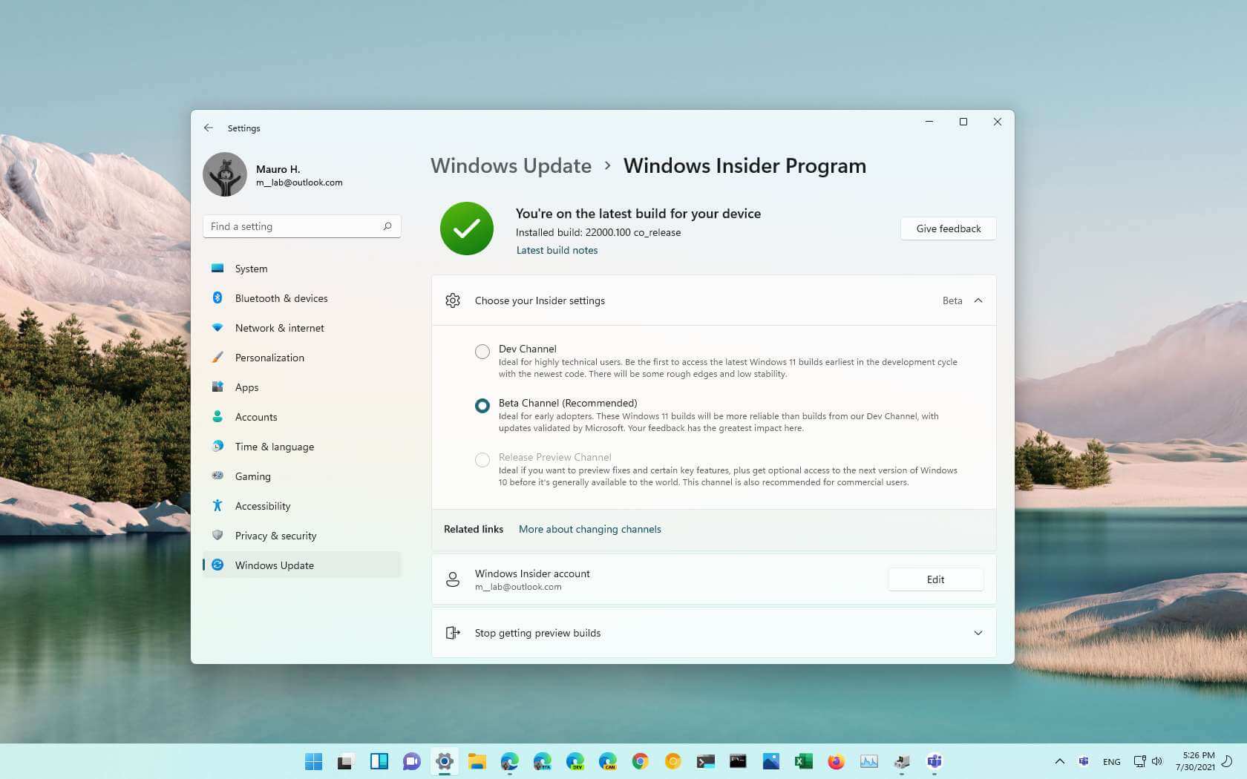
Task: Collapse the Choose your Insider settings section
Action: 978,300
